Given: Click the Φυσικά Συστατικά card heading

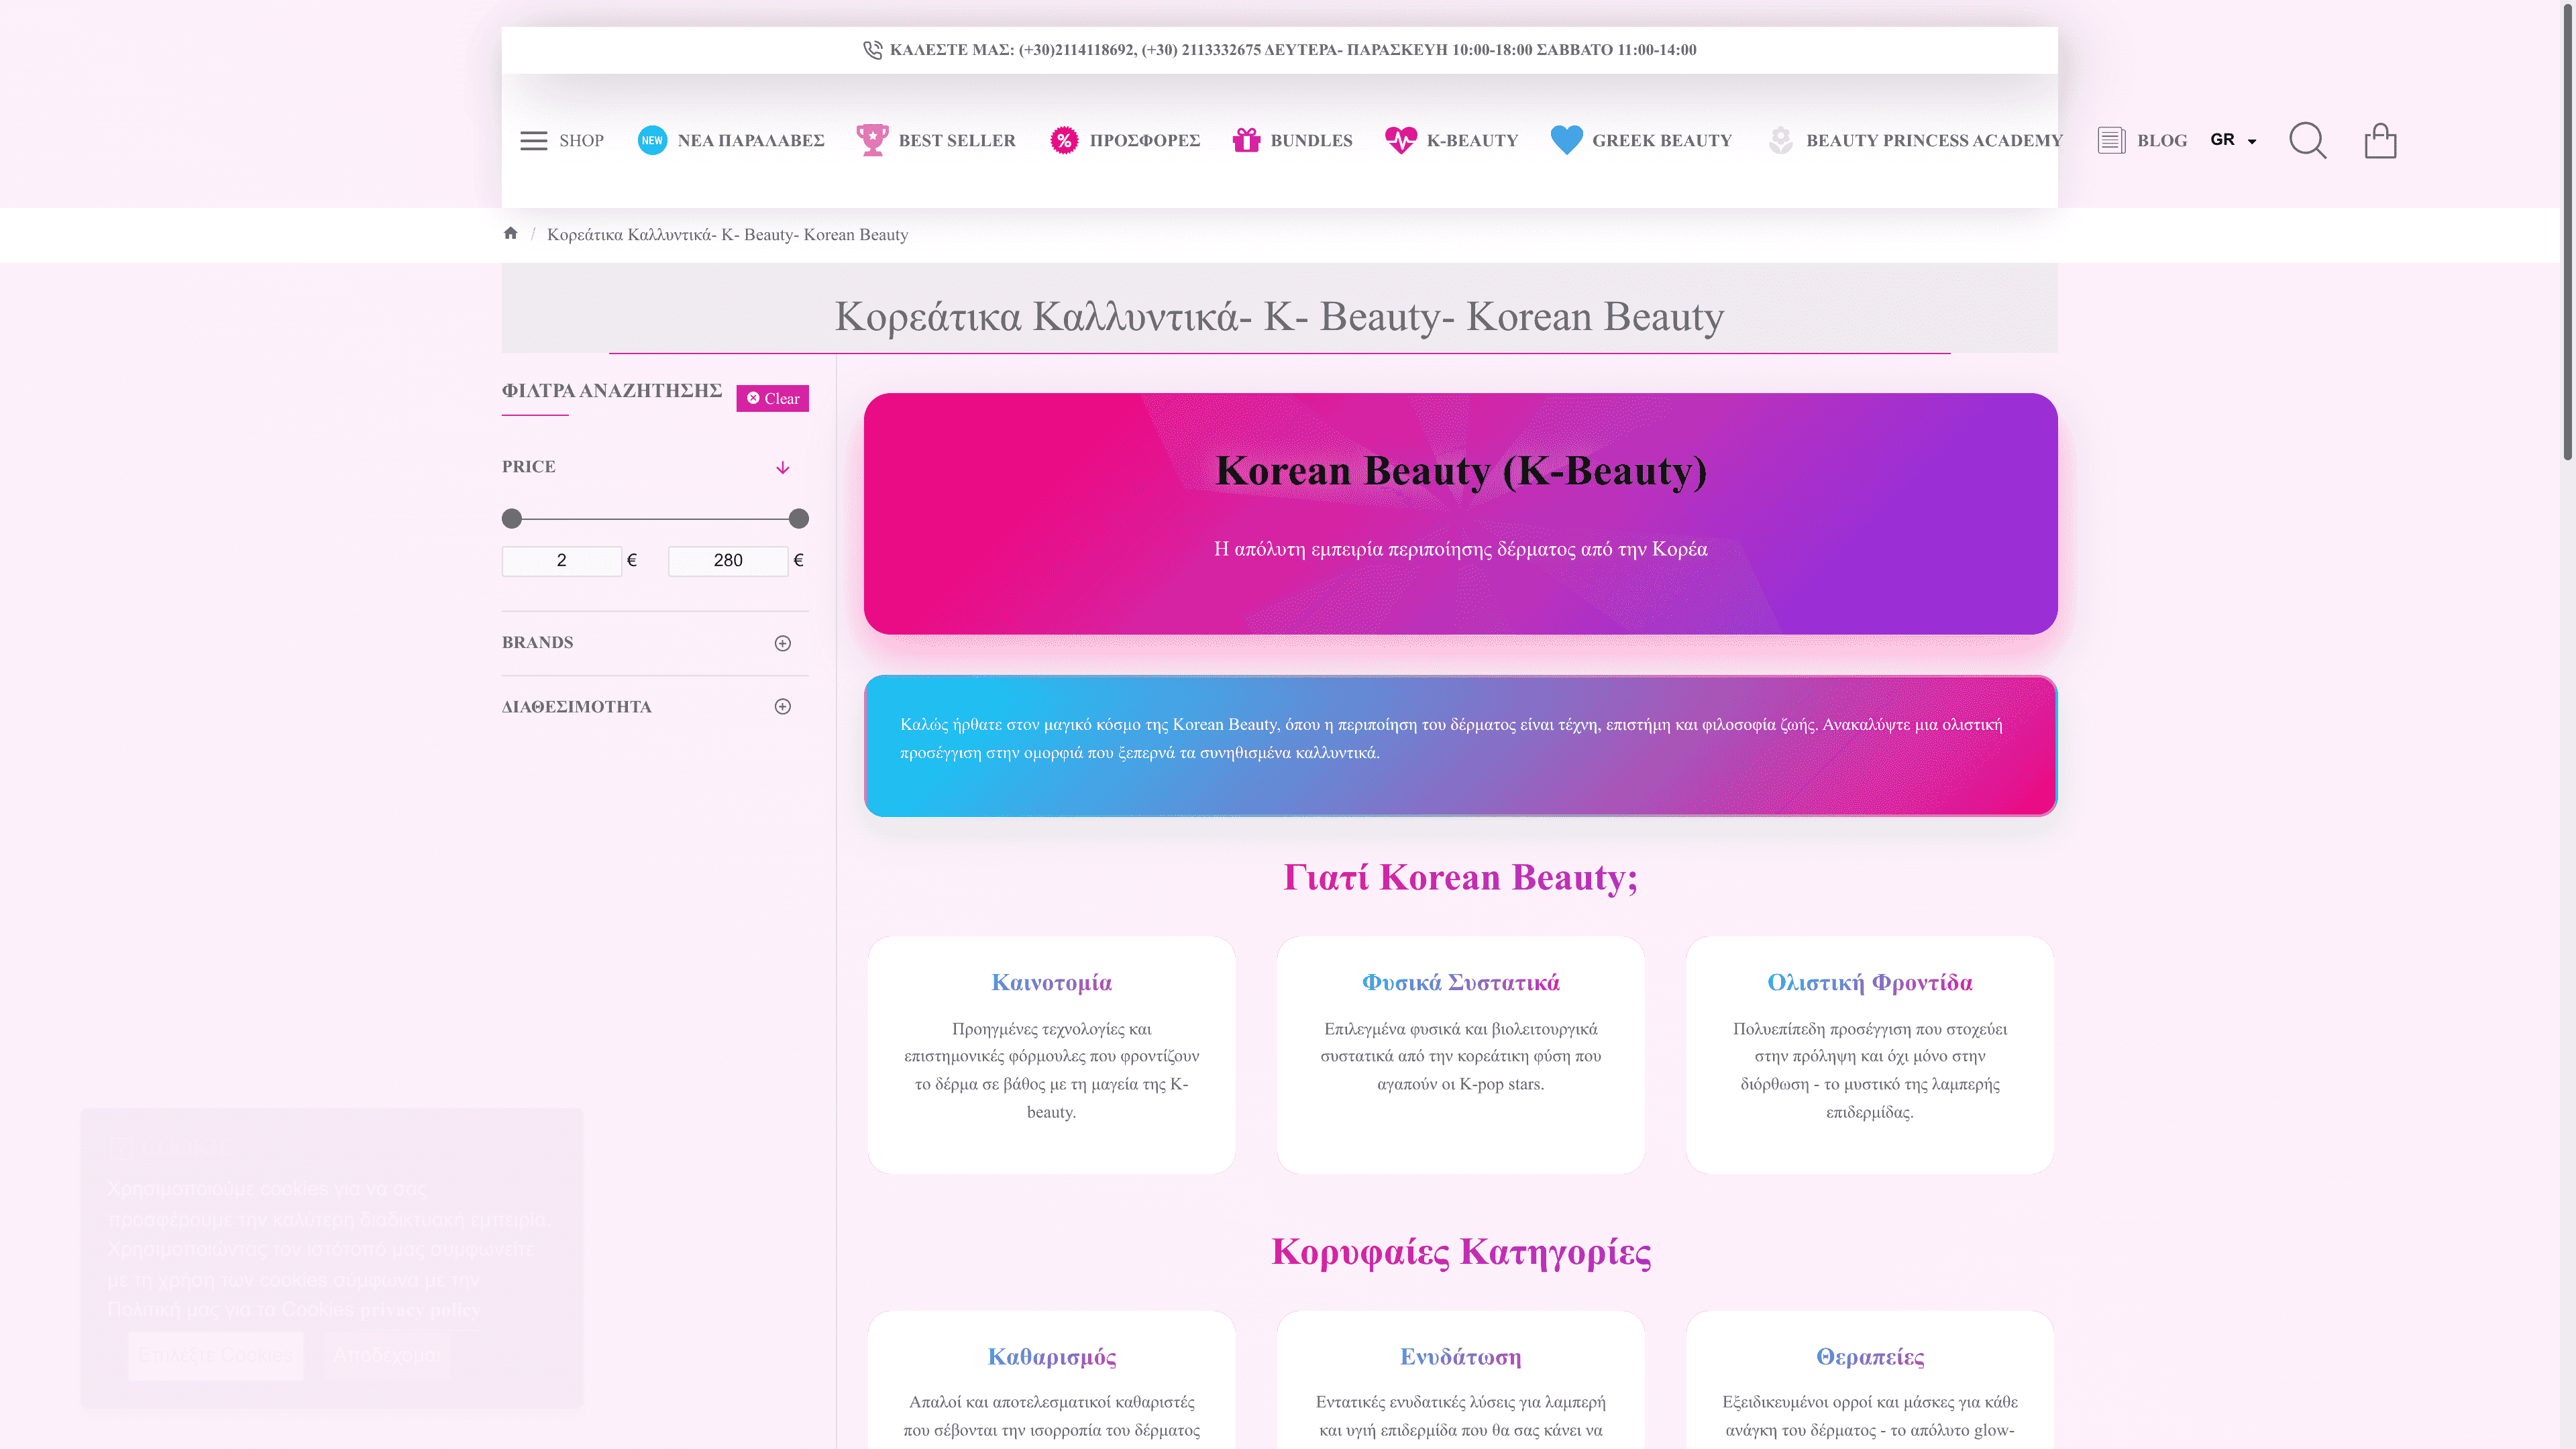Looking at the screenshot, I should 1460,982.
